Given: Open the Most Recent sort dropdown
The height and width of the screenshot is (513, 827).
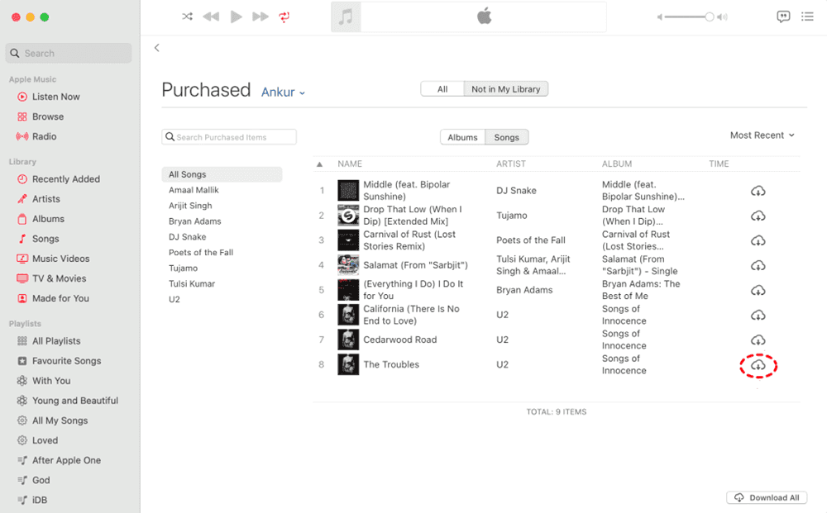Looking at the screenshot, I should [x=762, y=135].
